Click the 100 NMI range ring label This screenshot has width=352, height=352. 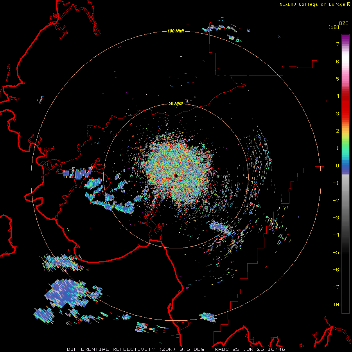pos(176,31)
